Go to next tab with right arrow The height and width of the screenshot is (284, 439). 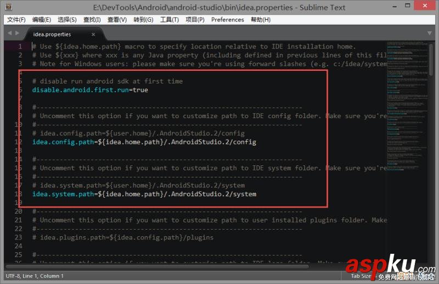(17, 33)
